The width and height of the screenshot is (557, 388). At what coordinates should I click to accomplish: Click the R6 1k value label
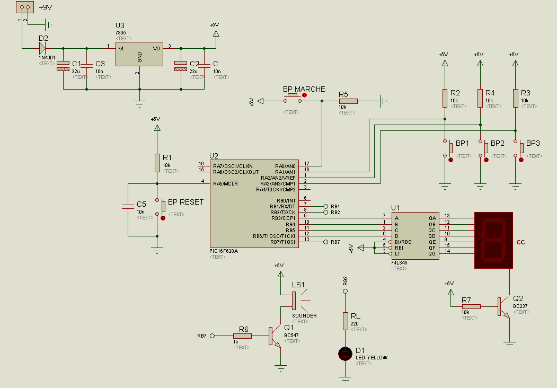point(236,342)
